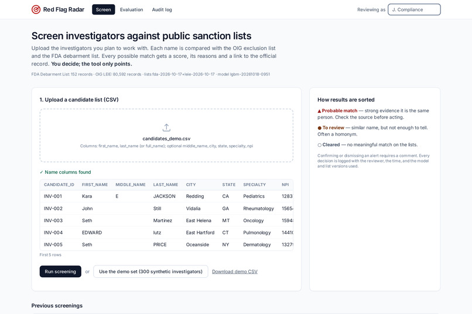Click the Oceanside city cell

tap(197, 244)
